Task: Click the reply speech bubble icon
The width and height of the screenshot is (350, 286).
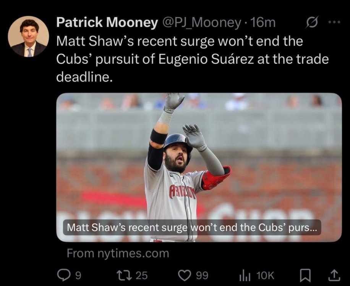Action: point(62,275)
